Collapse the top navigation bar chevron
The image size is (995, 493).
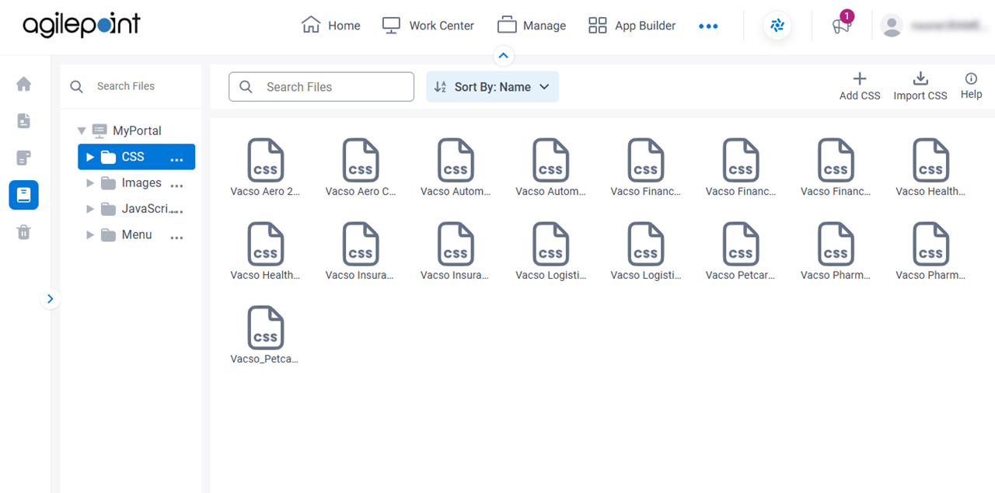[x=504, y=55]
